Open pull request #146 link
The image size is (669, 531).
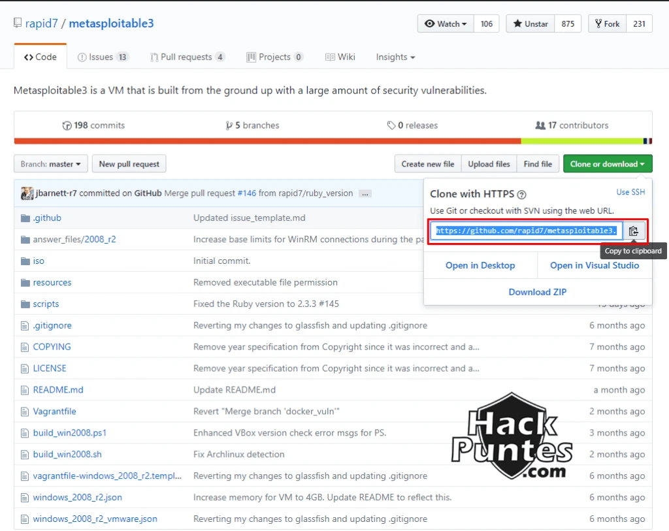246,193
